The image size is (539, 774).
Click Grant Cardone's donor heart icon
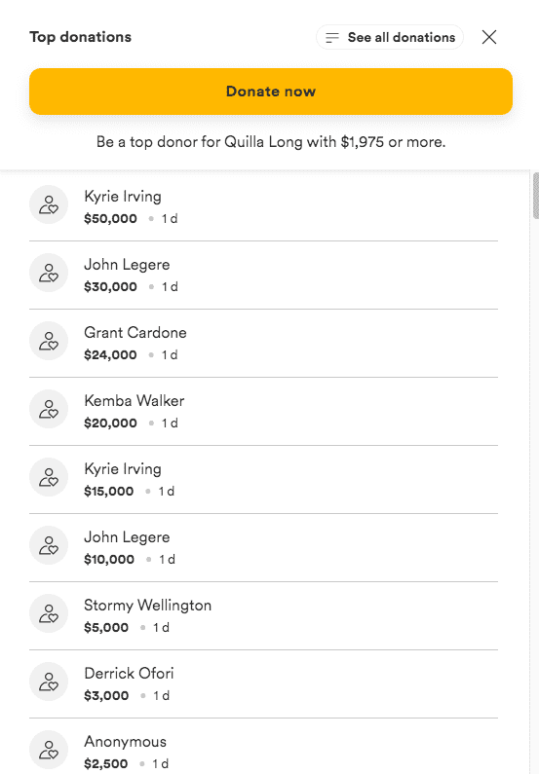(x=49, y=341)
